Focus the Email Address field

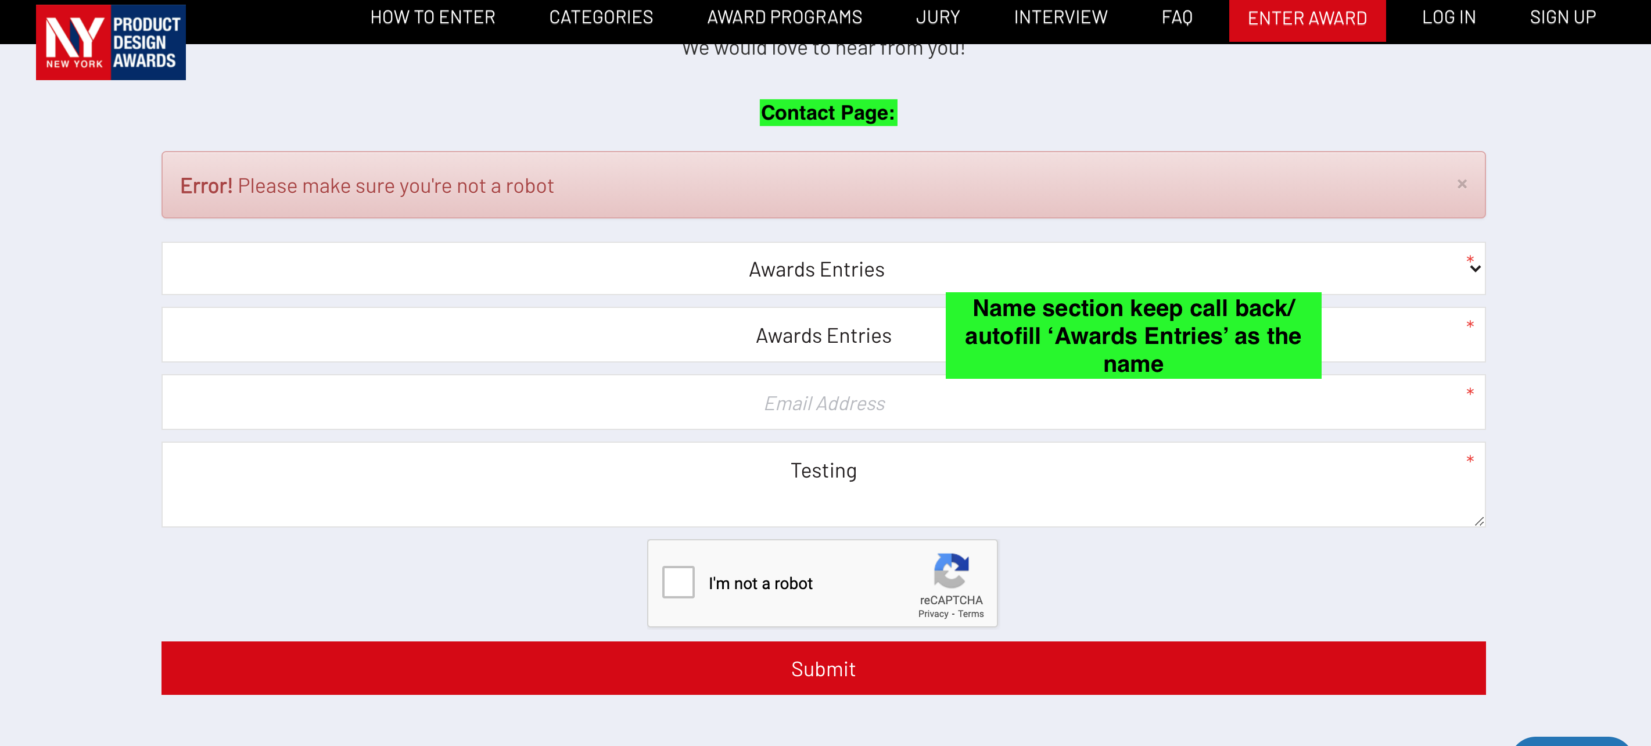click(823, 403)
